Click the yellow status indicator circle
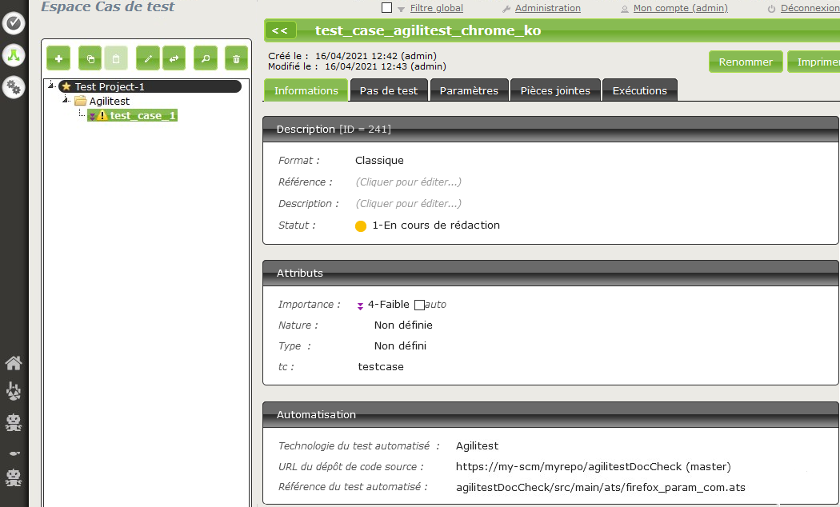This screenshot has height=507, width=840. pyautogui.click(x=361, y=226)
